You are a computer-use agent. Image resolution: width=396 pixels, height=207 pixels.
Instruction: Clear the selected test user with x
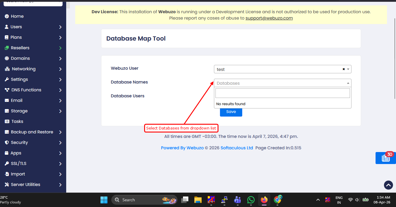pyautogui.click(x=344, y=69)
